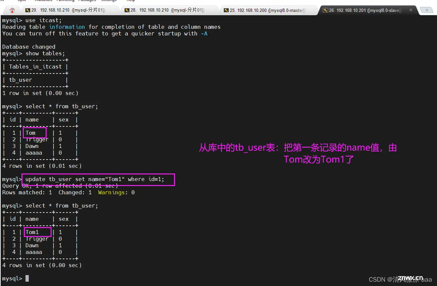Open the Home tab with house icon
437x286 pixels.
click(12, 10)
